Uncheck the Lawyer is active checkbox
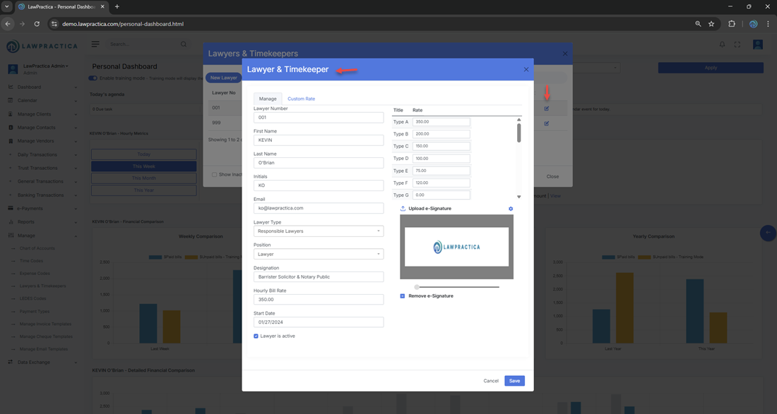 click(x=256, y=336)
